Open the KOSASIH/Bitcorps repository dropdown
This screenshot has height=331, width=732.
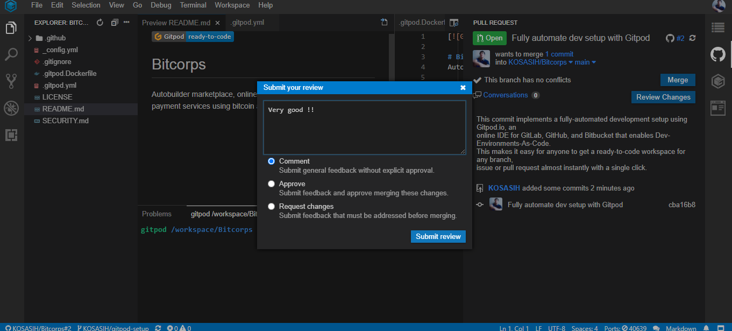[x=541, y=62]
